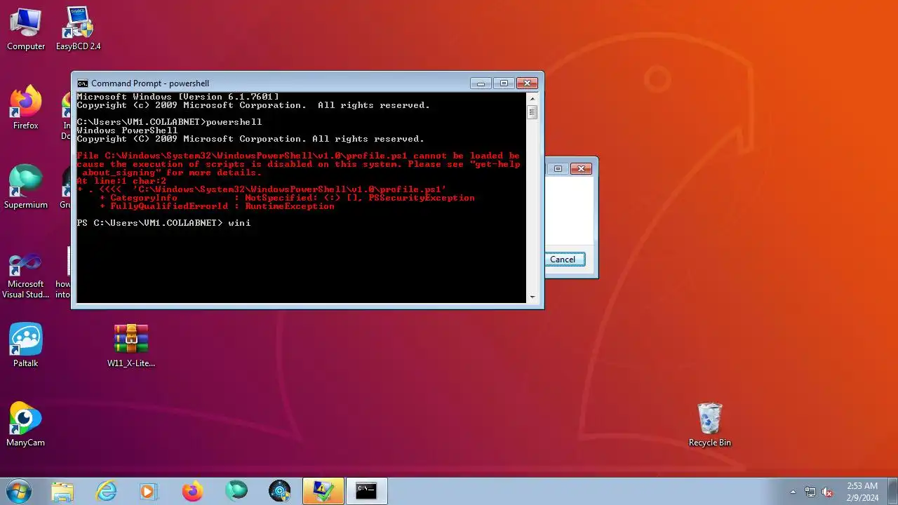This screenshot has height=505, width=898.
Task: Open the Recycle Bin
Action: (x=710, y=426)
